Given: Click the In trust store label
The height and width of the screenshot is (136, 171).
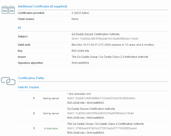Looking at the screenshot, I should click(x=51, y=128).
